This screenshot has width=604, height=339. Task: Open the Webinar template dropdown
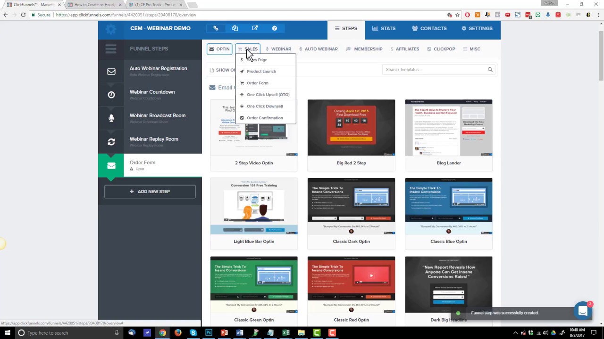click(278, 49)
